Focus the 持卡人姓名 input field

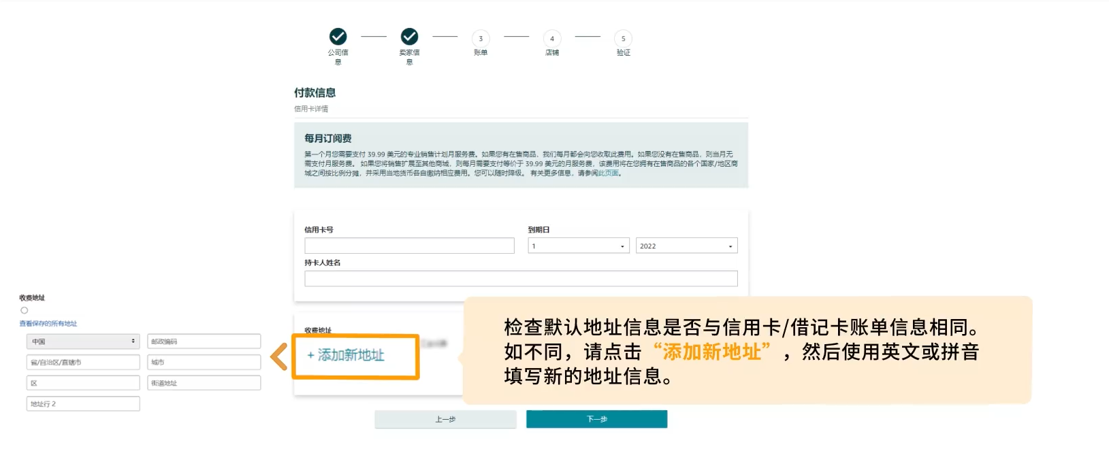click(521, 278)
